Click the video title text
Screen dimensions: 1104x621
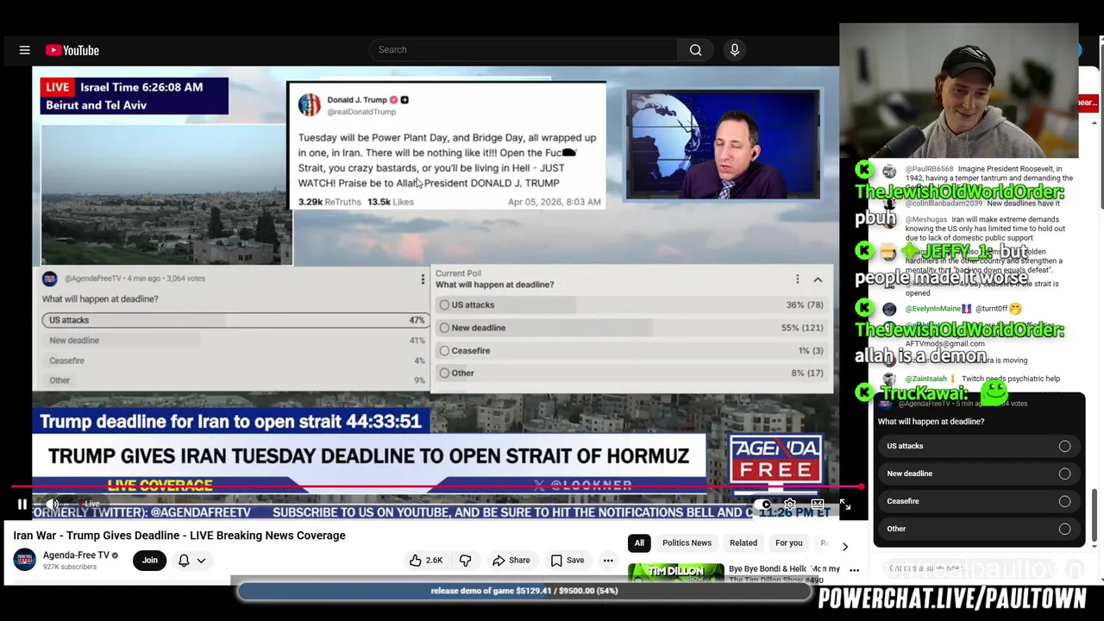179,536
